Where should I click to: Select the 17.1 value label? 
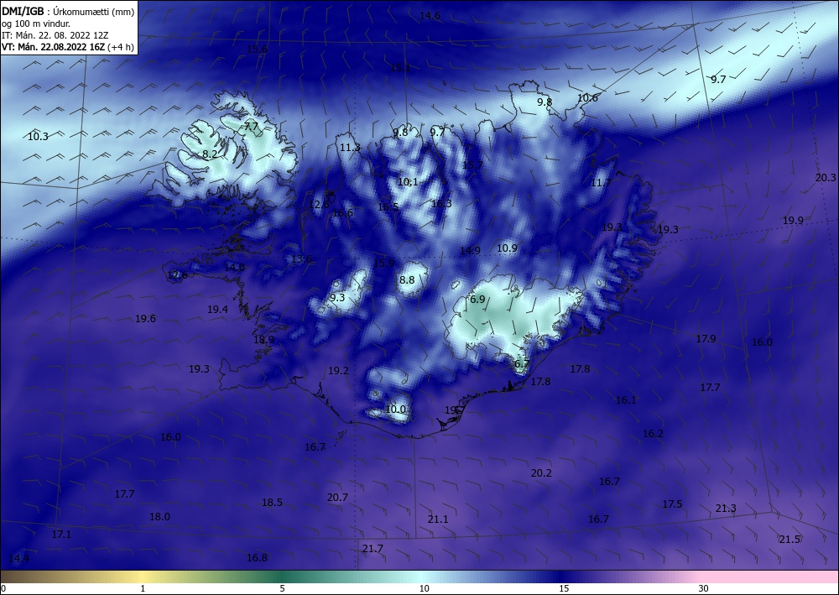(x=61, y=535)
